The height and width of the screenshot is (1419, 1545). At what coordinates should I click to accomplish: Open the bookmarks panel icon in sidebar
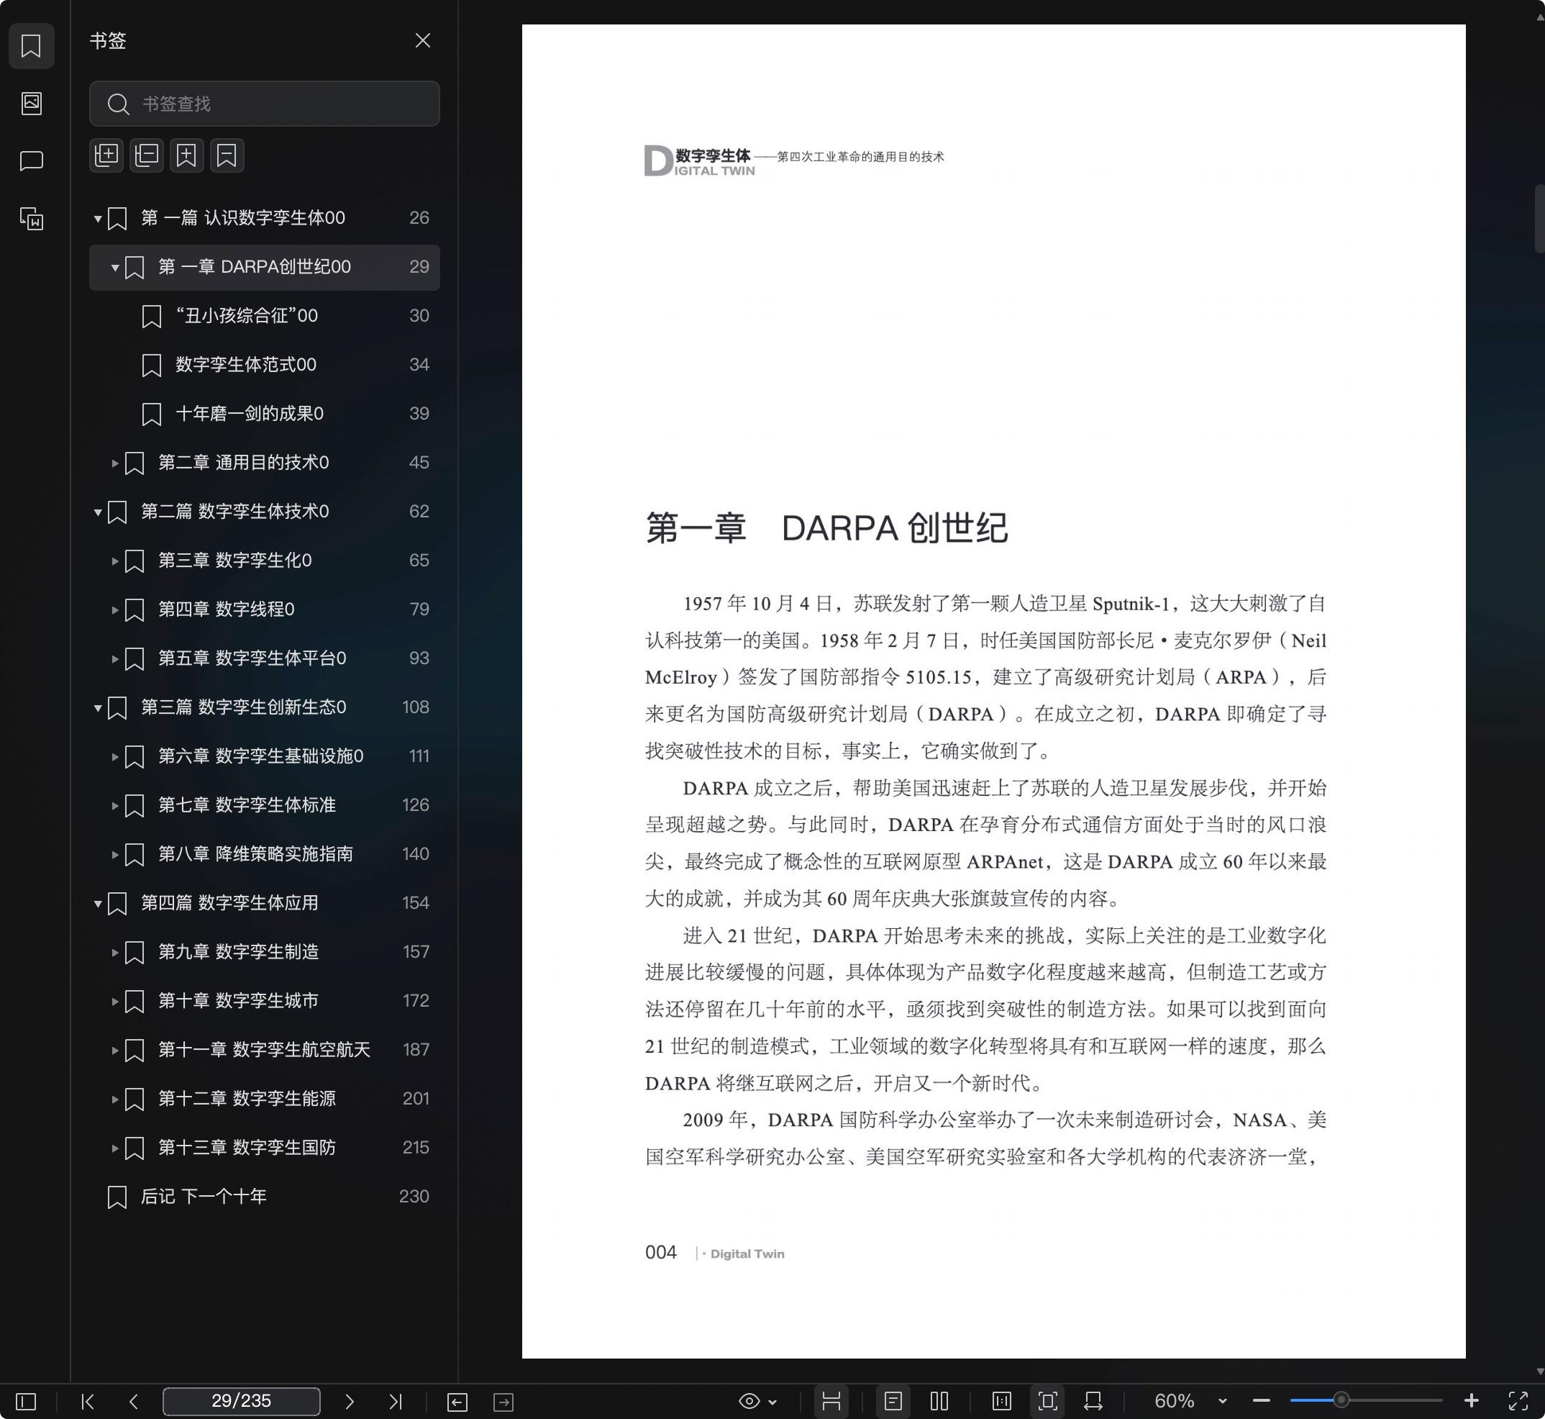pos(31,46)
